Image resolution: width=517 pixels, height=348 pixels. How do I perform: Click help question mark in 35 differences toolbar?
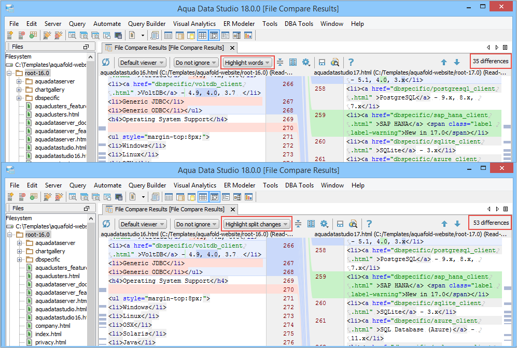click(351, 62)
